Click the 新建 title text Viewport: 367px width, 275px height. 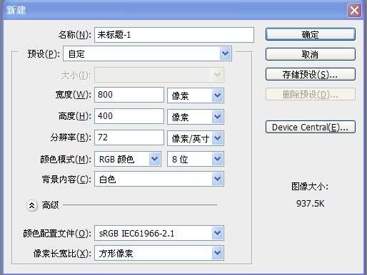(x=16, y=10)
